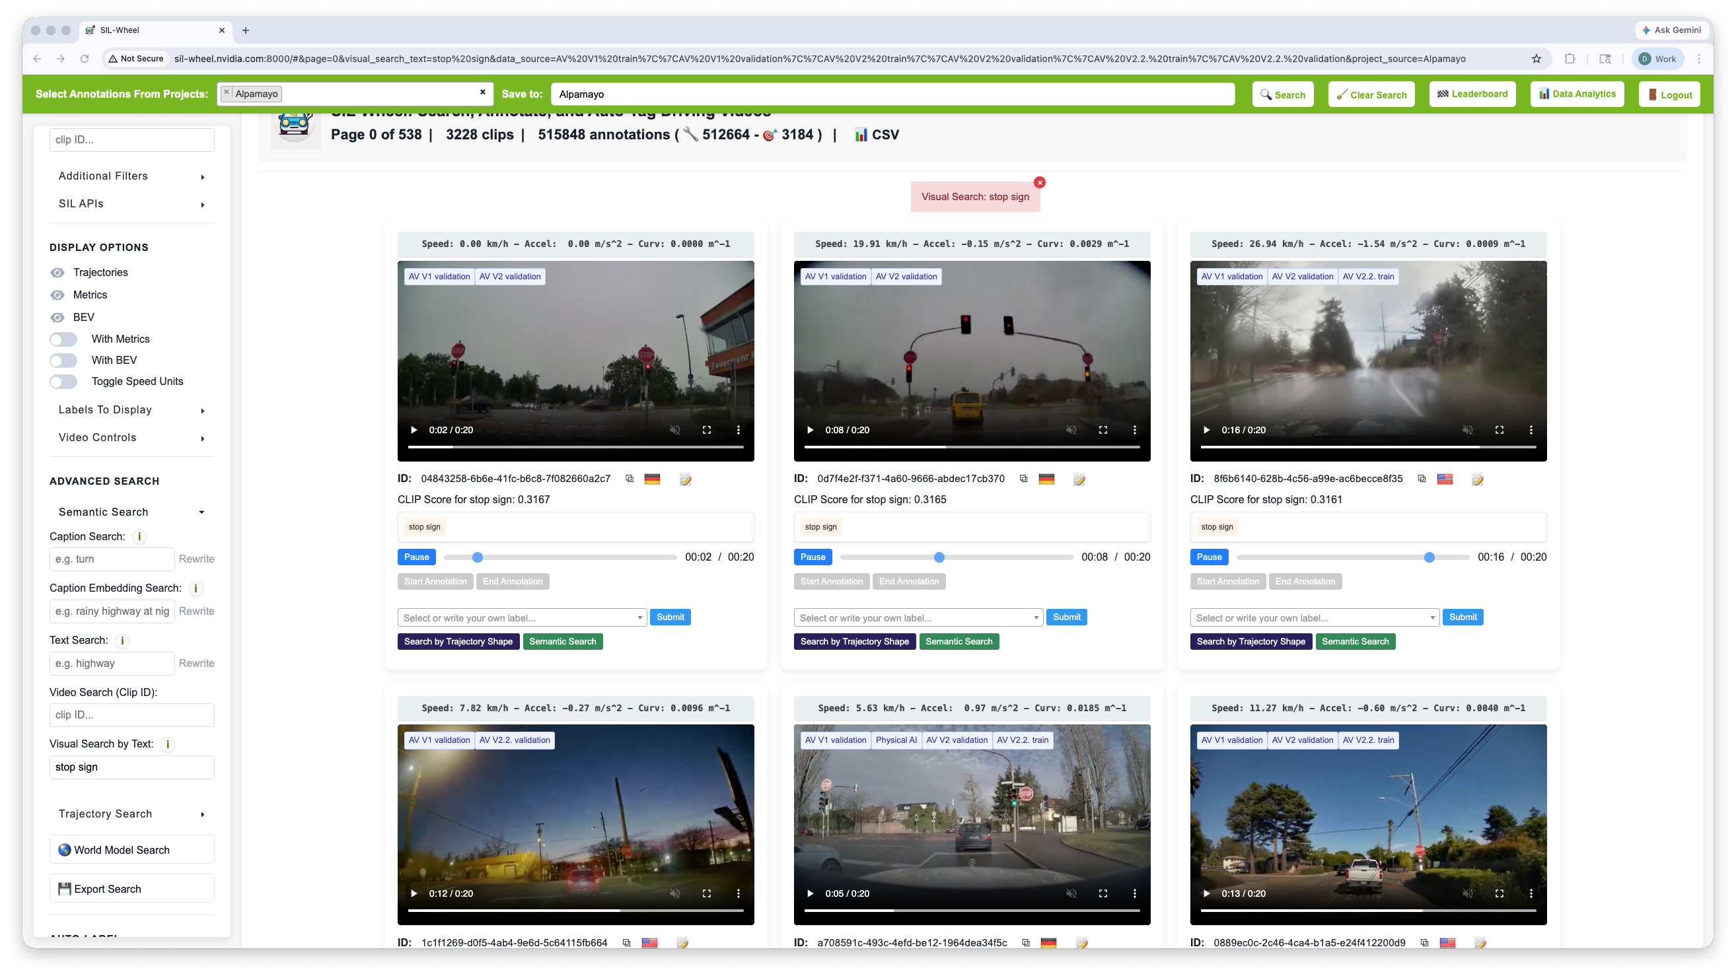Image resolution: width=1736 pixels, height=976 pixels.
Task: Bookmark this page with the star icon
Action: [x=1536, y=59]
